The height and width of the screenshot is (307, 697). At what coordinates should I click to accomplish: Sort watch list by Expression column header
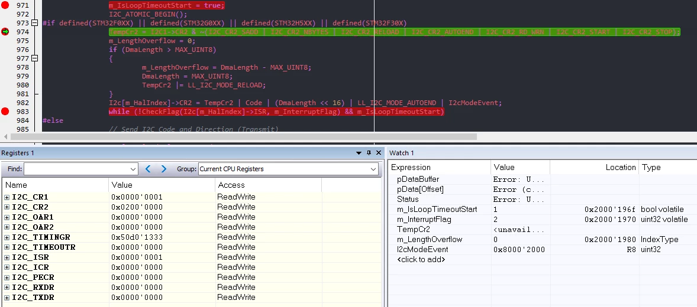tap(440, 167)
